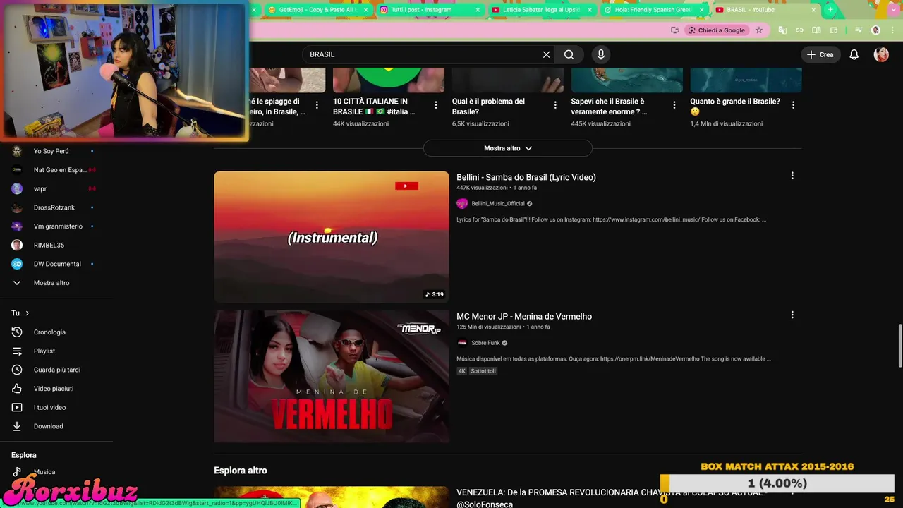Bookmark this page with the star icon
Image resolution: width=903 pixels, height=508 pixels.
(759, 30)
